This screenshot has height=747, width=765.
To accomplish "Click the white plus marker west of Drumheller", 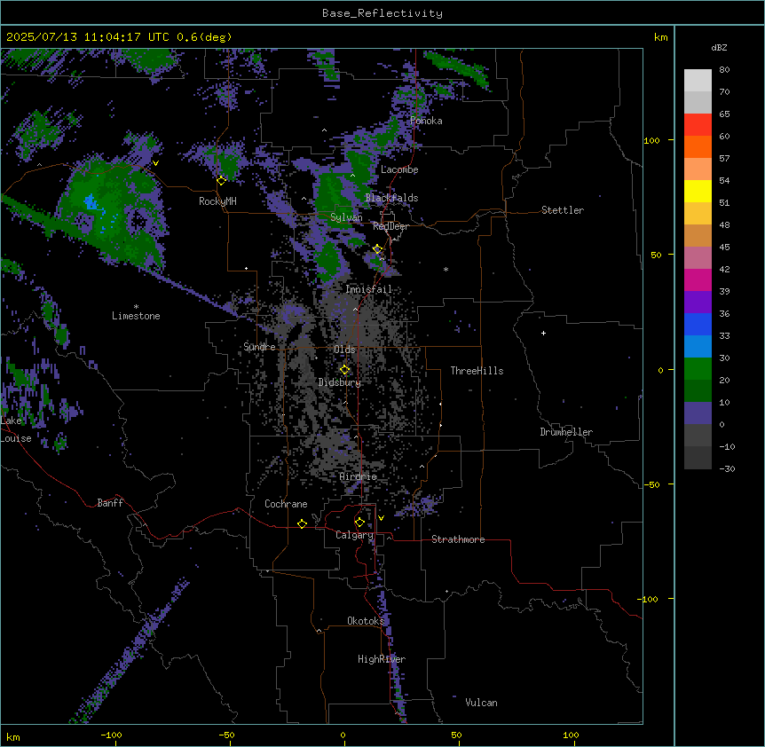I will click(543, 333).
